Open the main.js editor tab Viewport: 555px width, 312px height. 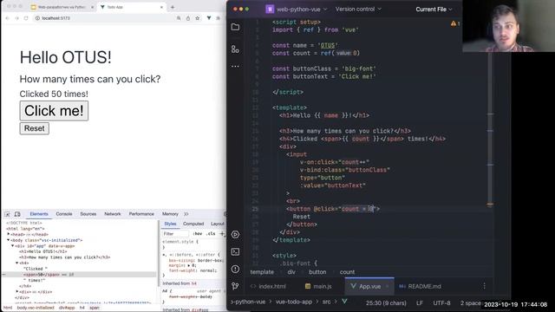point(318,286)
